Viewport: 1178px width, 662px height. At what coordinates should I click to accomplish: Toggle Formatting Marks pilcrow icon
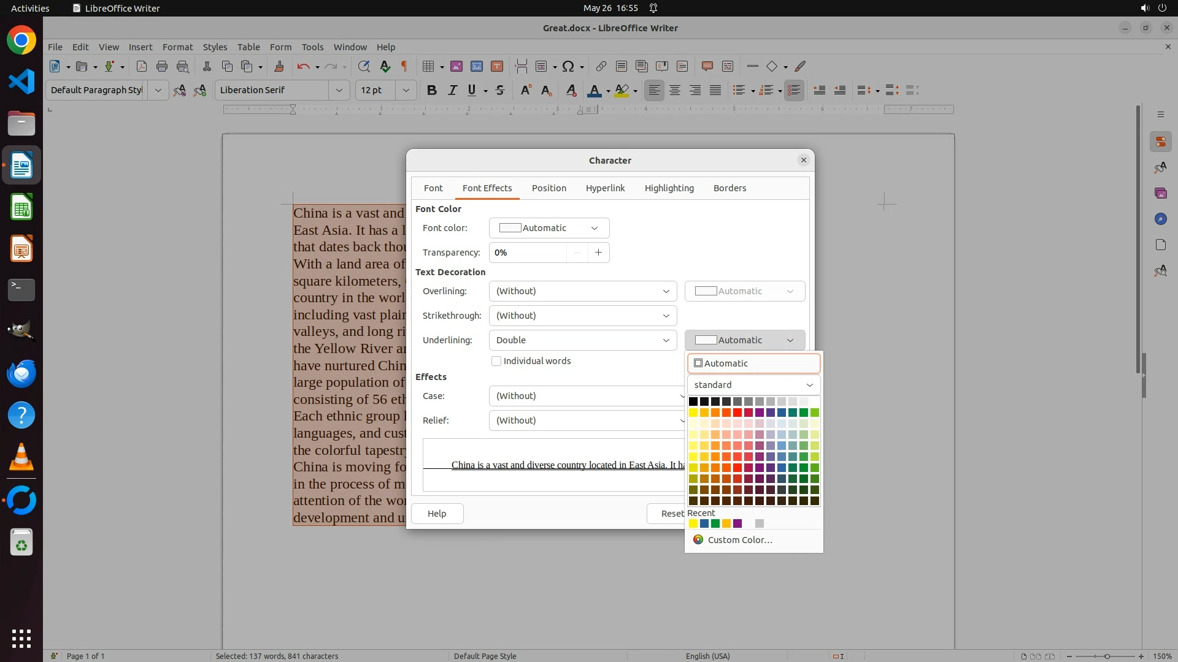tap(404, 66)
